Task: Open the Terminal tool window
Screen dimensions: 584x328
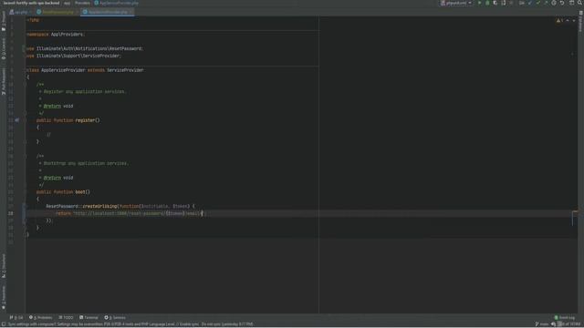Action: click(89, 318)
